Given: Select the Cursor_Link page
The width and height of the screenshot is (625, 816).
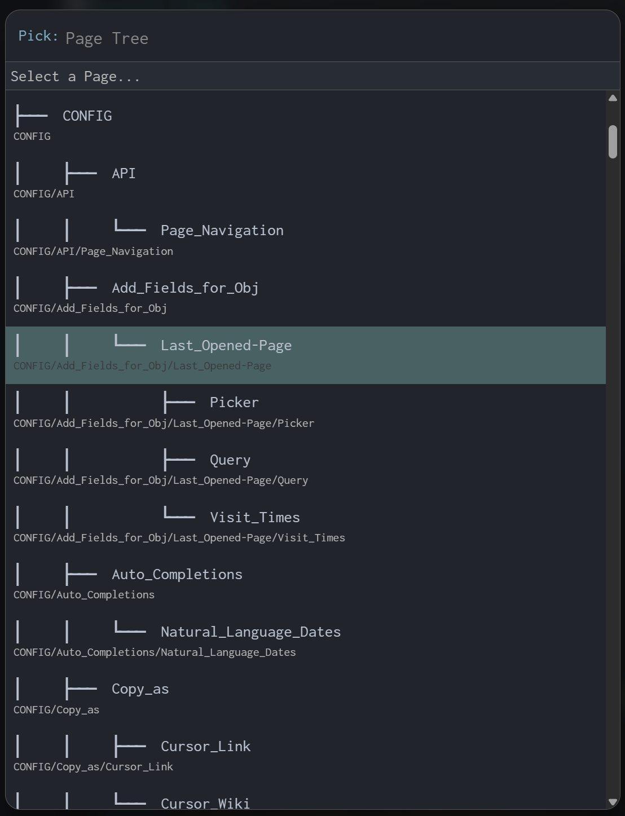Looking at the screenshot, I should click(x=205, y=747).
